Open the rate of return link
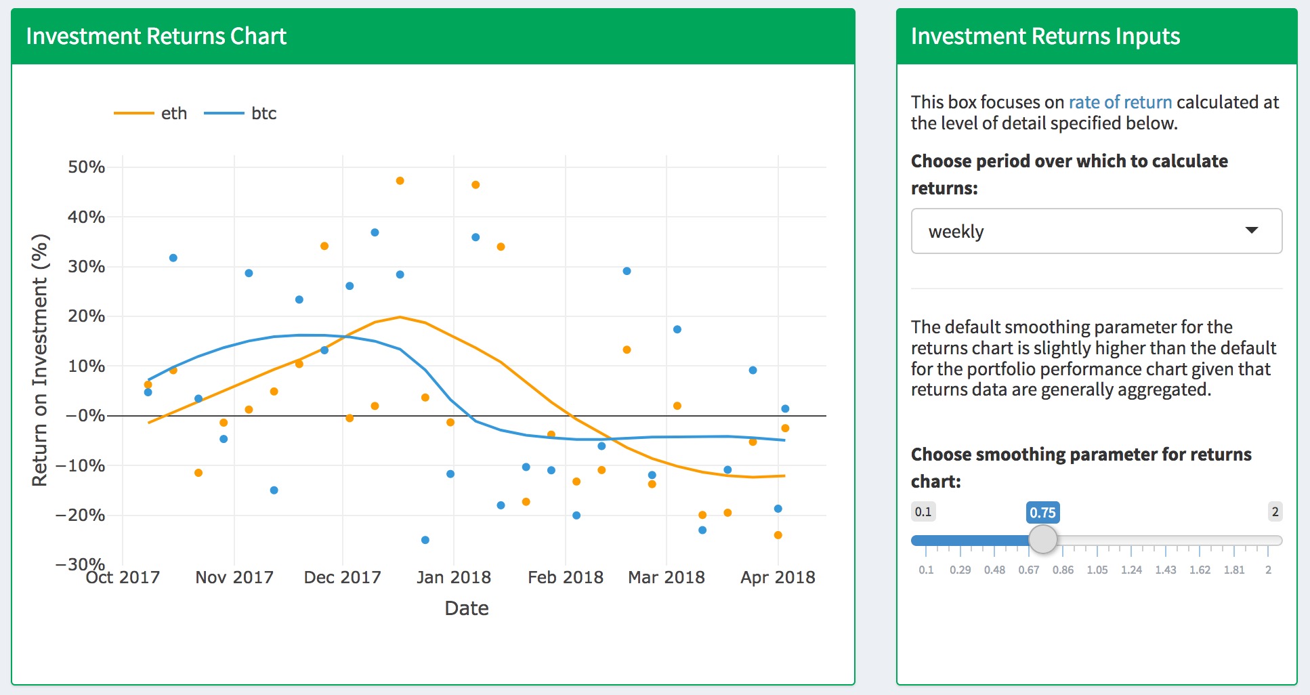This screenshot has width=1310, height=695. (x=1120, y=102)
